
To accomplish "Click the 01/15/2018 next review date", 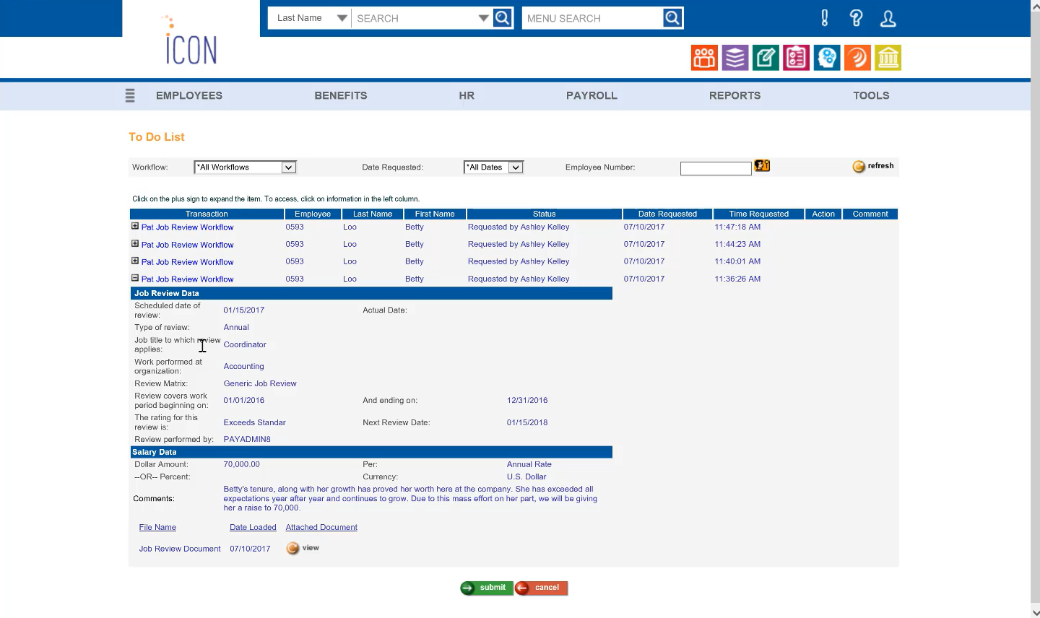I will 527,422.
